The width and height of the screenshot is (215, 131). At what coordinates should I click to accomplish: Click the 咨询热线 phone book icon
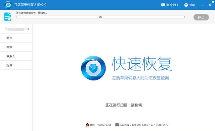(117, 125)
